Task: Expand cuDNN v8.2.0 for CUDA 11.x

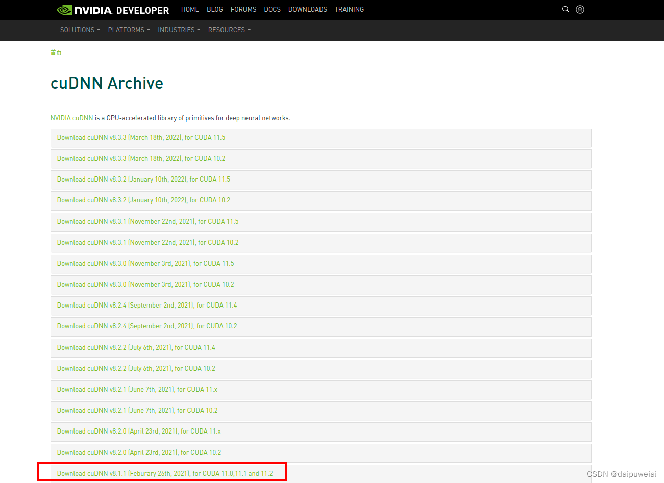Action: [x=321, y=431]
